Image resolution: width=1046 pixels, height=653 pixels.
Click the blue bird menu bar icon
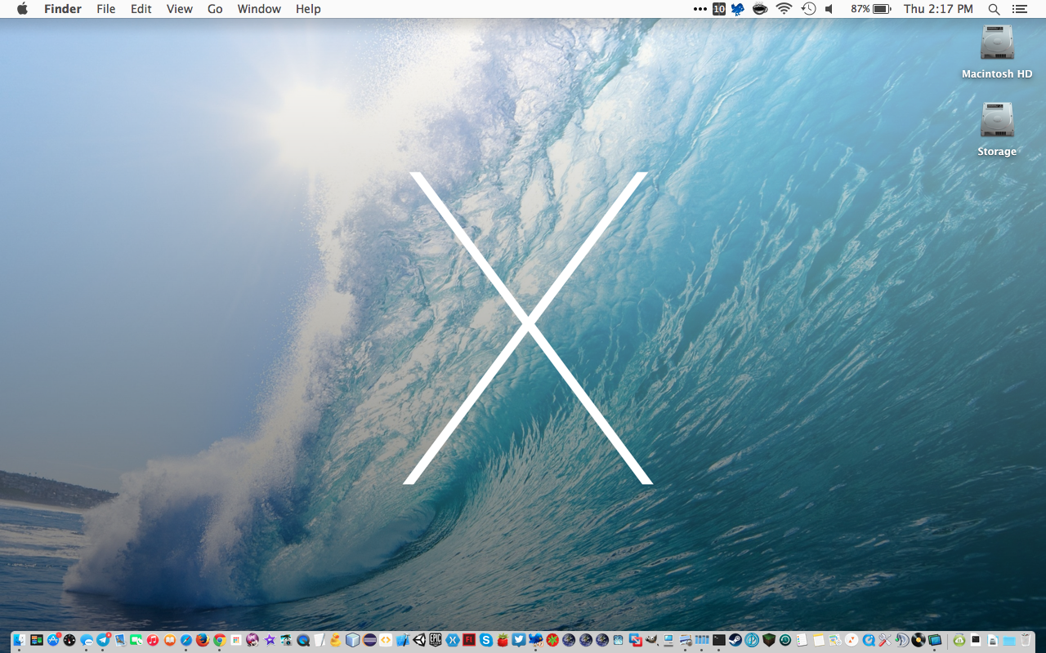coord(738,9)
